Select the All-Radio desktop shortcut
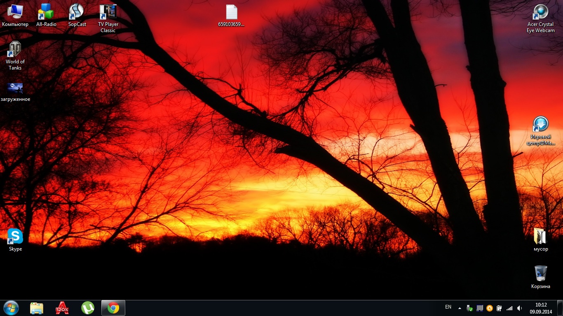 (x=46, y=16)
